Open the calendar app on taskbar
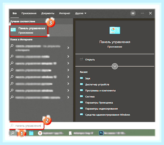This screenshot has height=145, width=164. click(x=31, y=133)
